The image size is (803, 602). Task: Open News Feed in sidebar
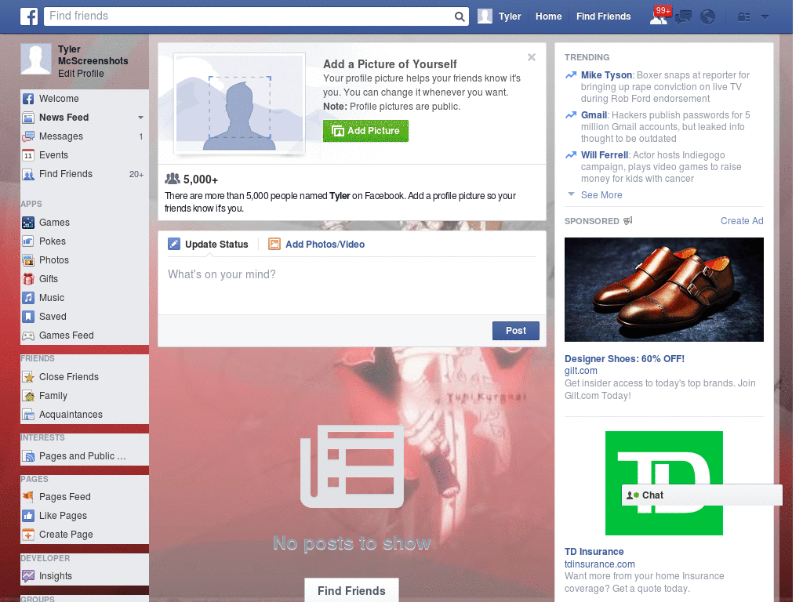click(64, 118)
